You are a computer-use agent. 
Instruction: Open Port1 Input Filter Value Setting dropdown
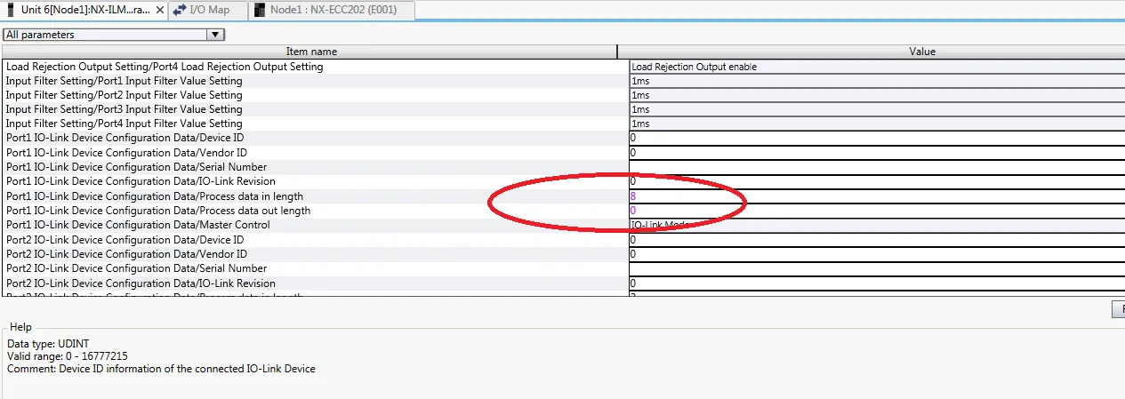876,81
